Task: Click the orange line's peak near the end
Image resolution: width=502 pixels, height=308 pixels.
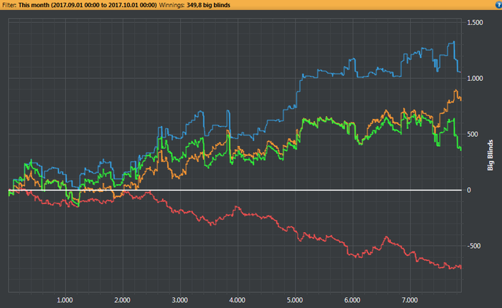Action: click(x=455, y=90)
